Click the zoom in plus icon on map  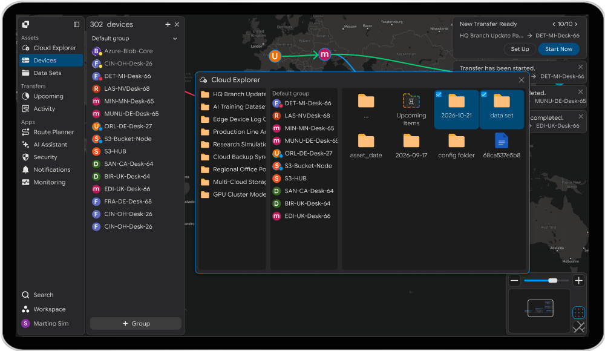tap(578, 281)
